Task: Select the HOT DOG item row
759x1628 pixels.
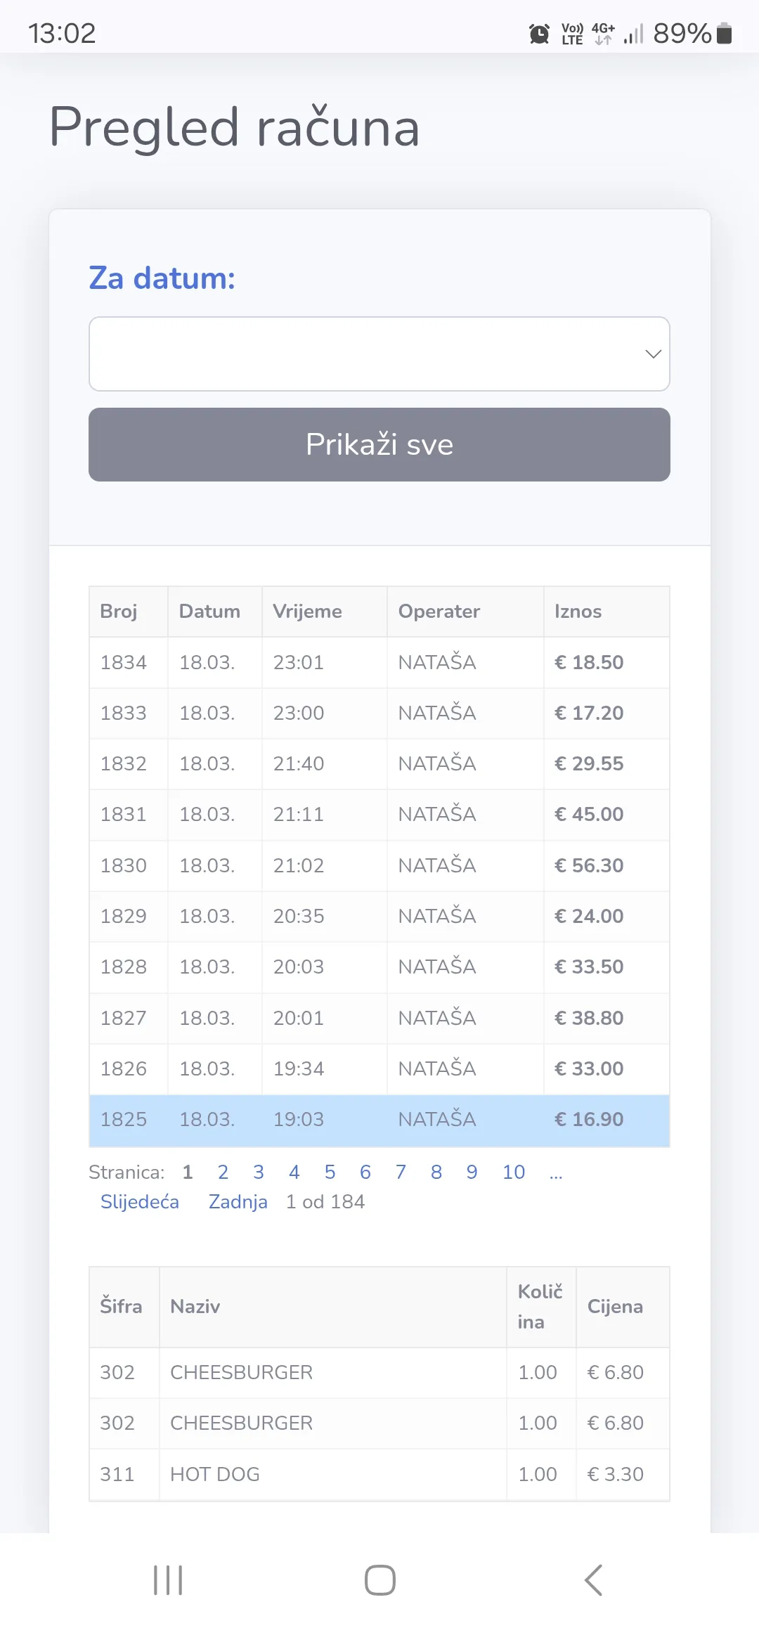Action: 379,1474
